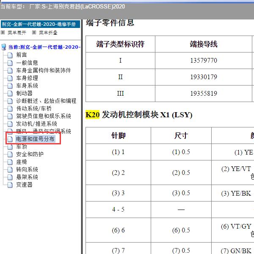Click the page icon next to 车身金属构件和装饰件

[x=10, y=70]
